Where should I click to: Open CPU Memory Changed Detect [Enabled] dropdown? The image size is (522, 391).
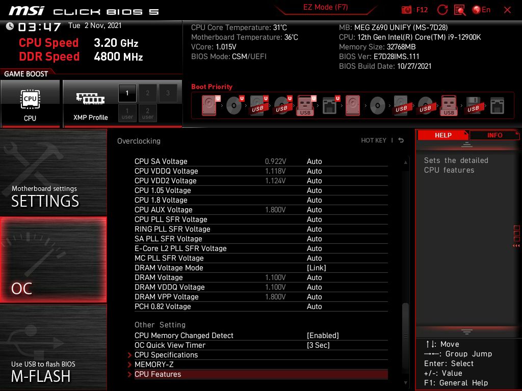323,336
